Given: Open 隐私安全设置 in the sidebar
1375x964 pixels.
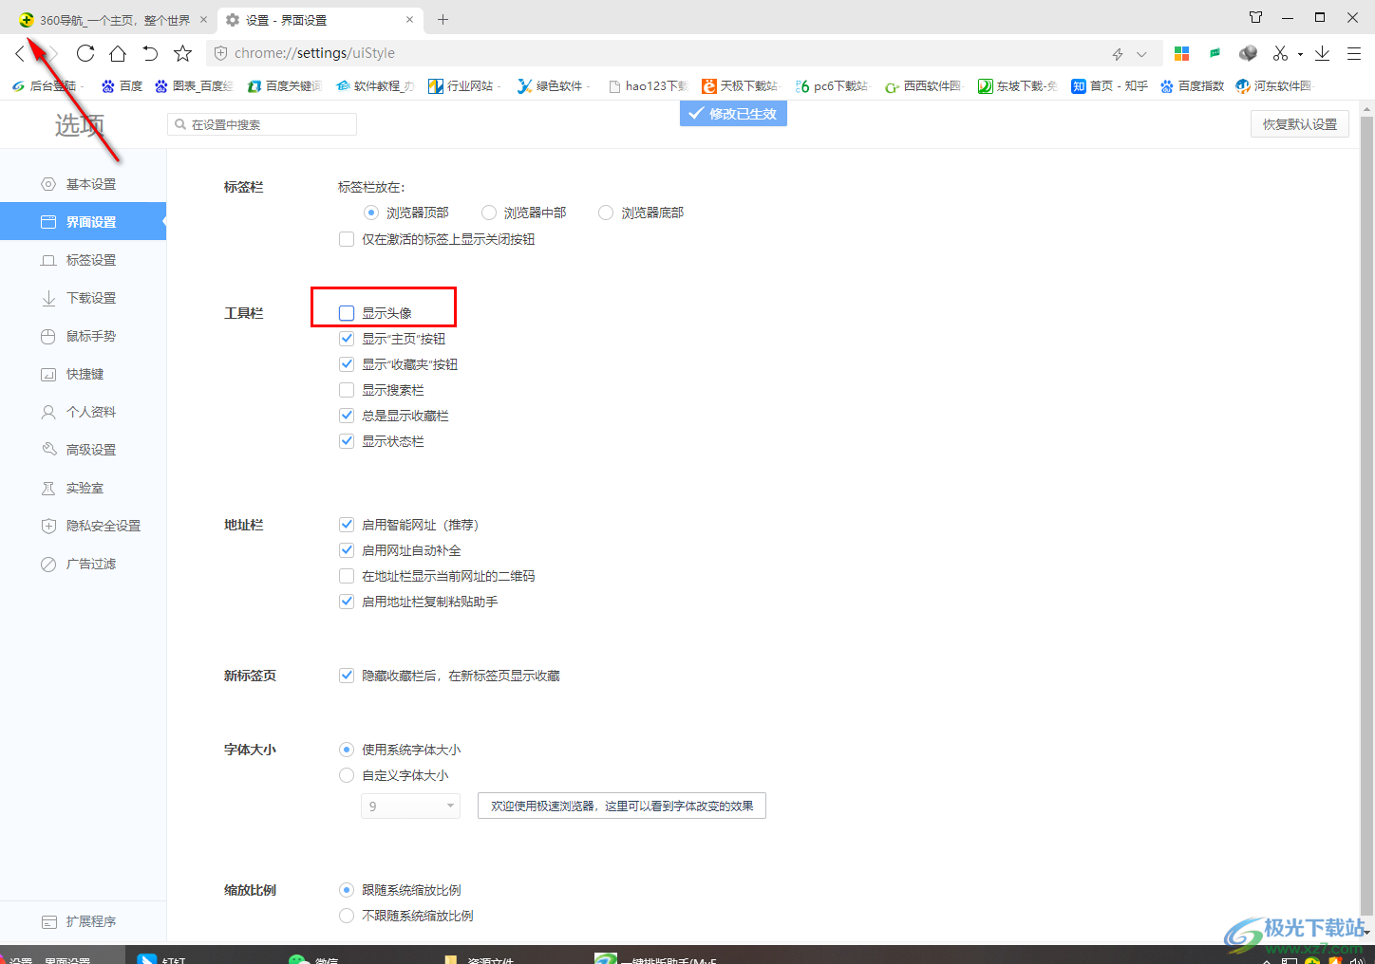Looking at the screenshot, I should 83,526.
